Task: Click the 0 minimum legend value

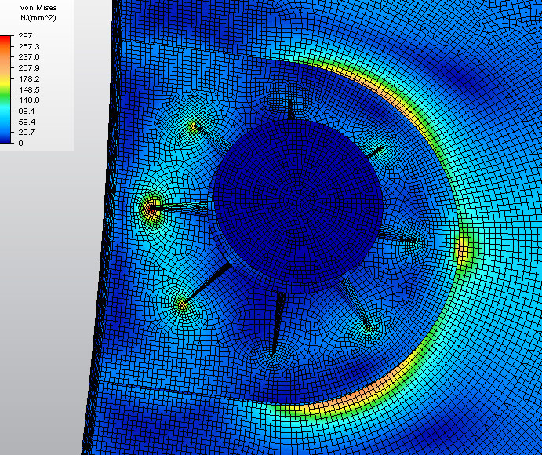Action: pyautogui.click(x=21, y=144)
